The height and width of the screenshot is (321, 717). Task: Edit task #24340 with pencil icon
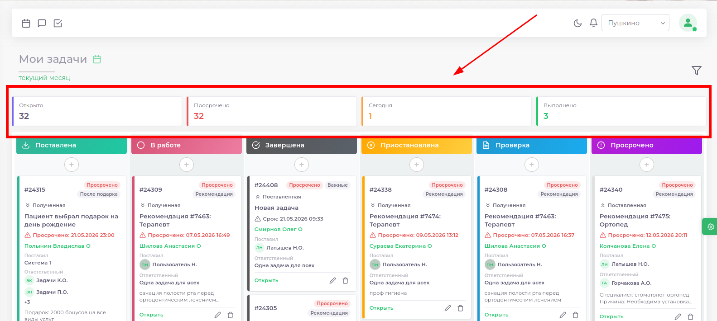(678, 316)
